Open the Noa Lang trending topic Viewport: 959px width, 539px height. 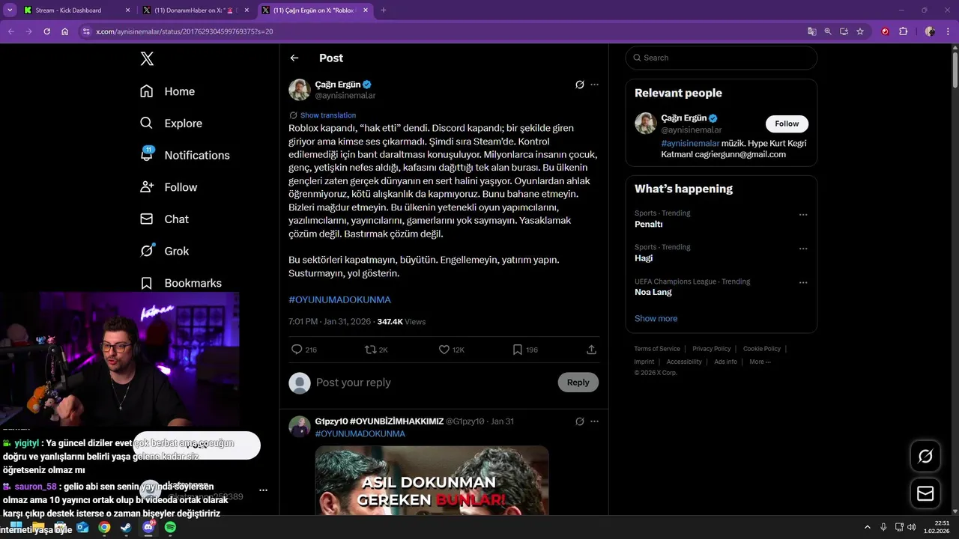coord(653,292)
